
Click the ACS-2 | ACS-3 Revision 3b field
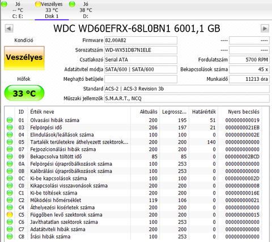(x=187, y=89)
